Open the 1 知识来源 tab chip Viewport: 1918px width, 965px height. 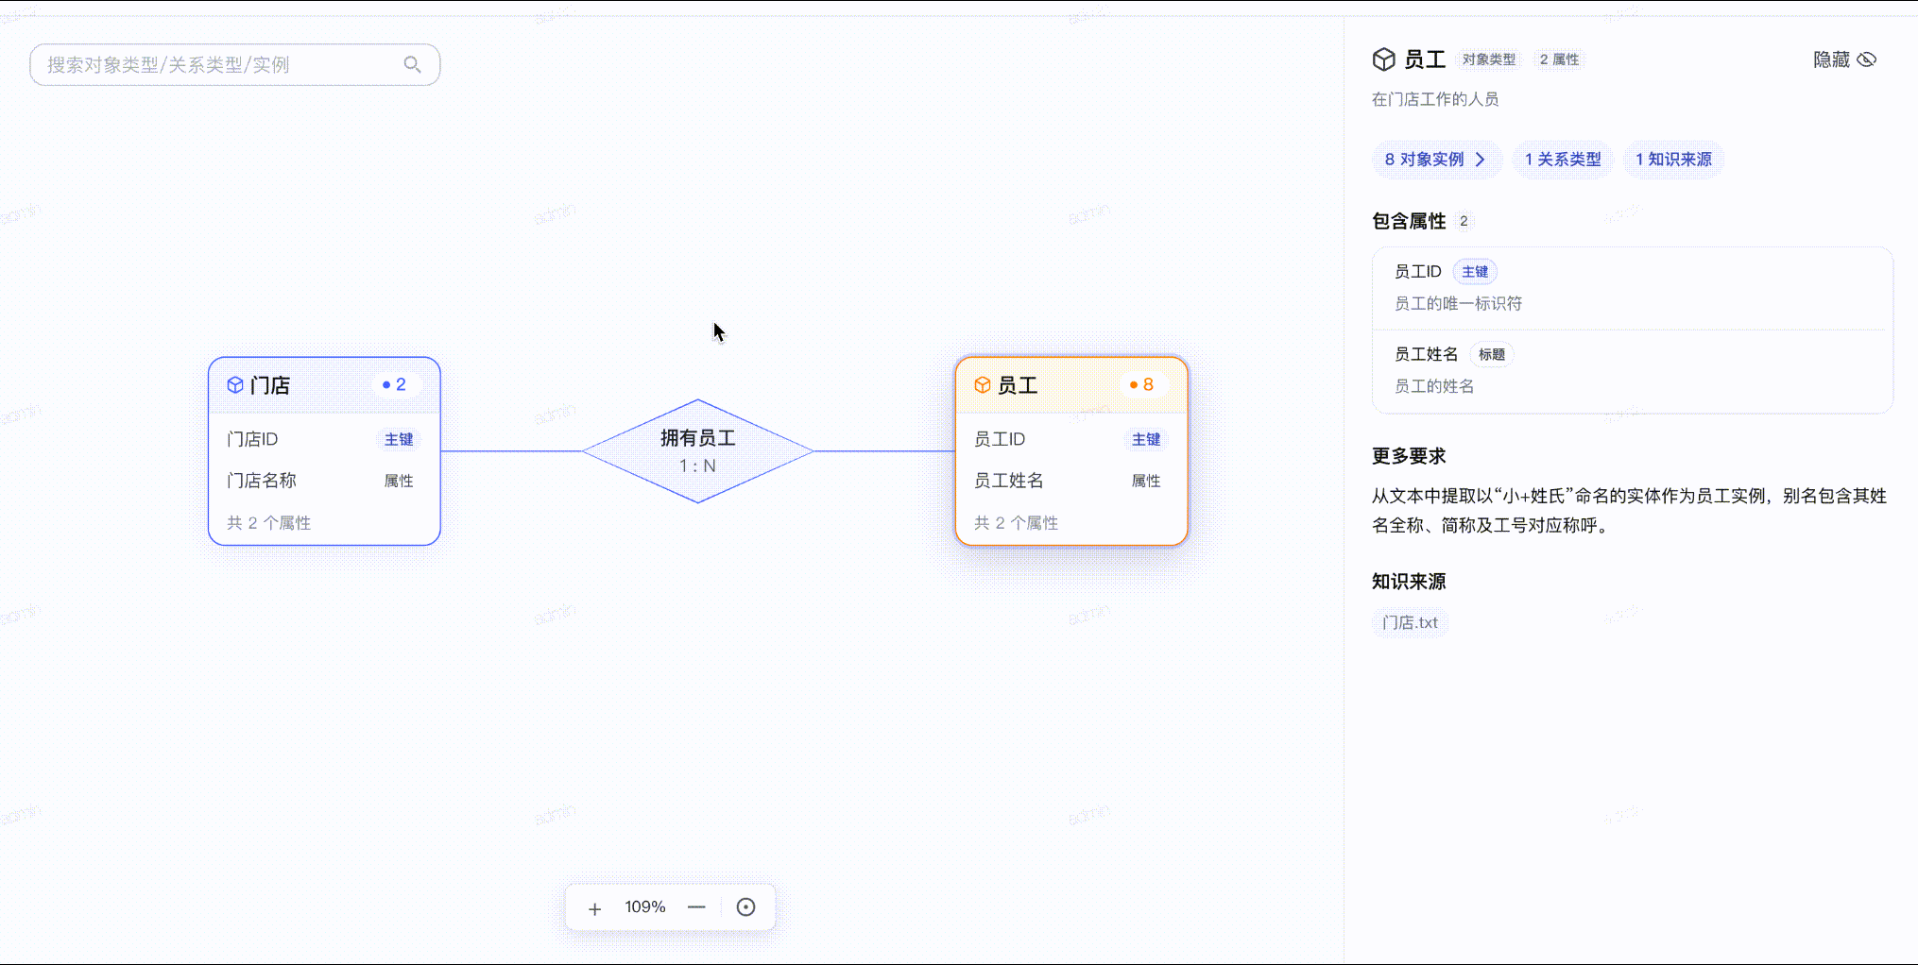pos(1673,160)
